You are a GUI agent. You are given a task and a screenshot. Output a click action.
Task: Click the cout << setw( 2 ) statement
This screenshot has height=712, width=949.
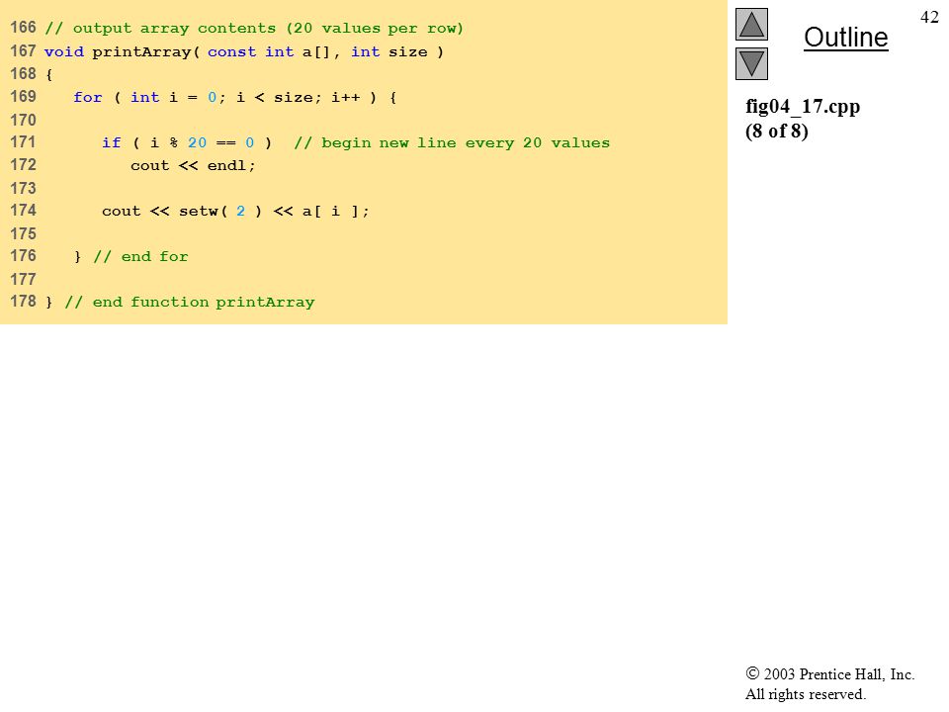[235, 211]
